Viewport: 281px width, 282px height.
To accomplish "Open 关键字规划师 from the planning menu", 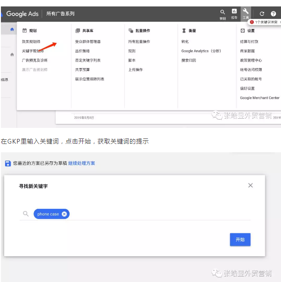I will 33,51.
